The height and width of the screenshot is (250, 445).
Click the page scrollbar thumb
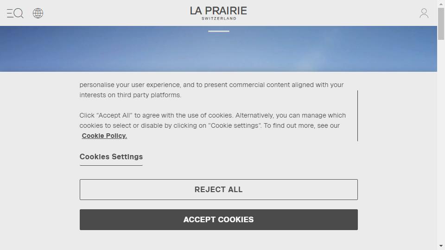tap(441, 24)
